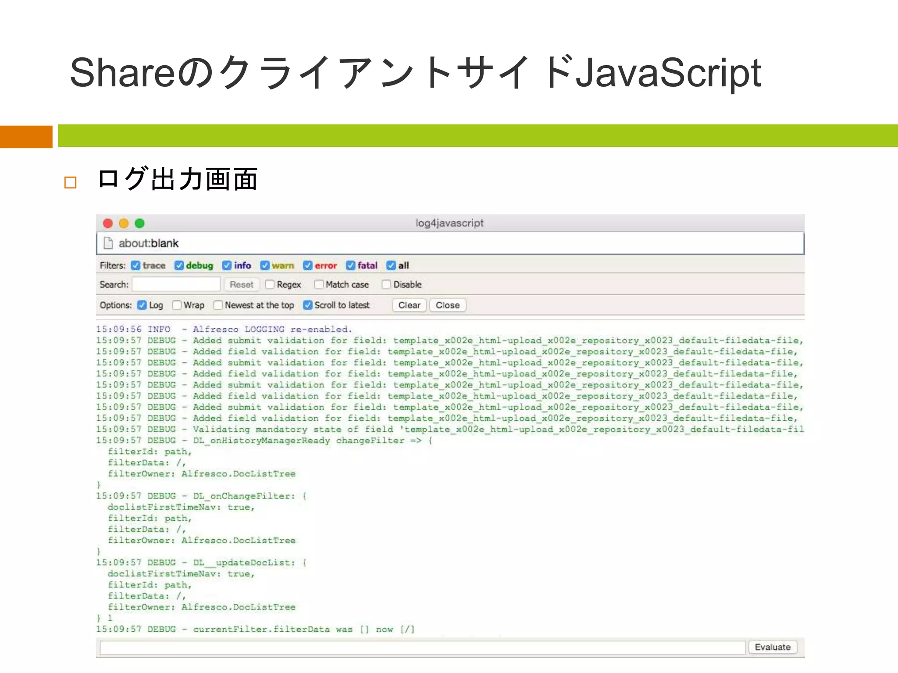The width and height of the screenshot is (898, 673).
Task: Enable the Match case option
Action: (319, 285)
